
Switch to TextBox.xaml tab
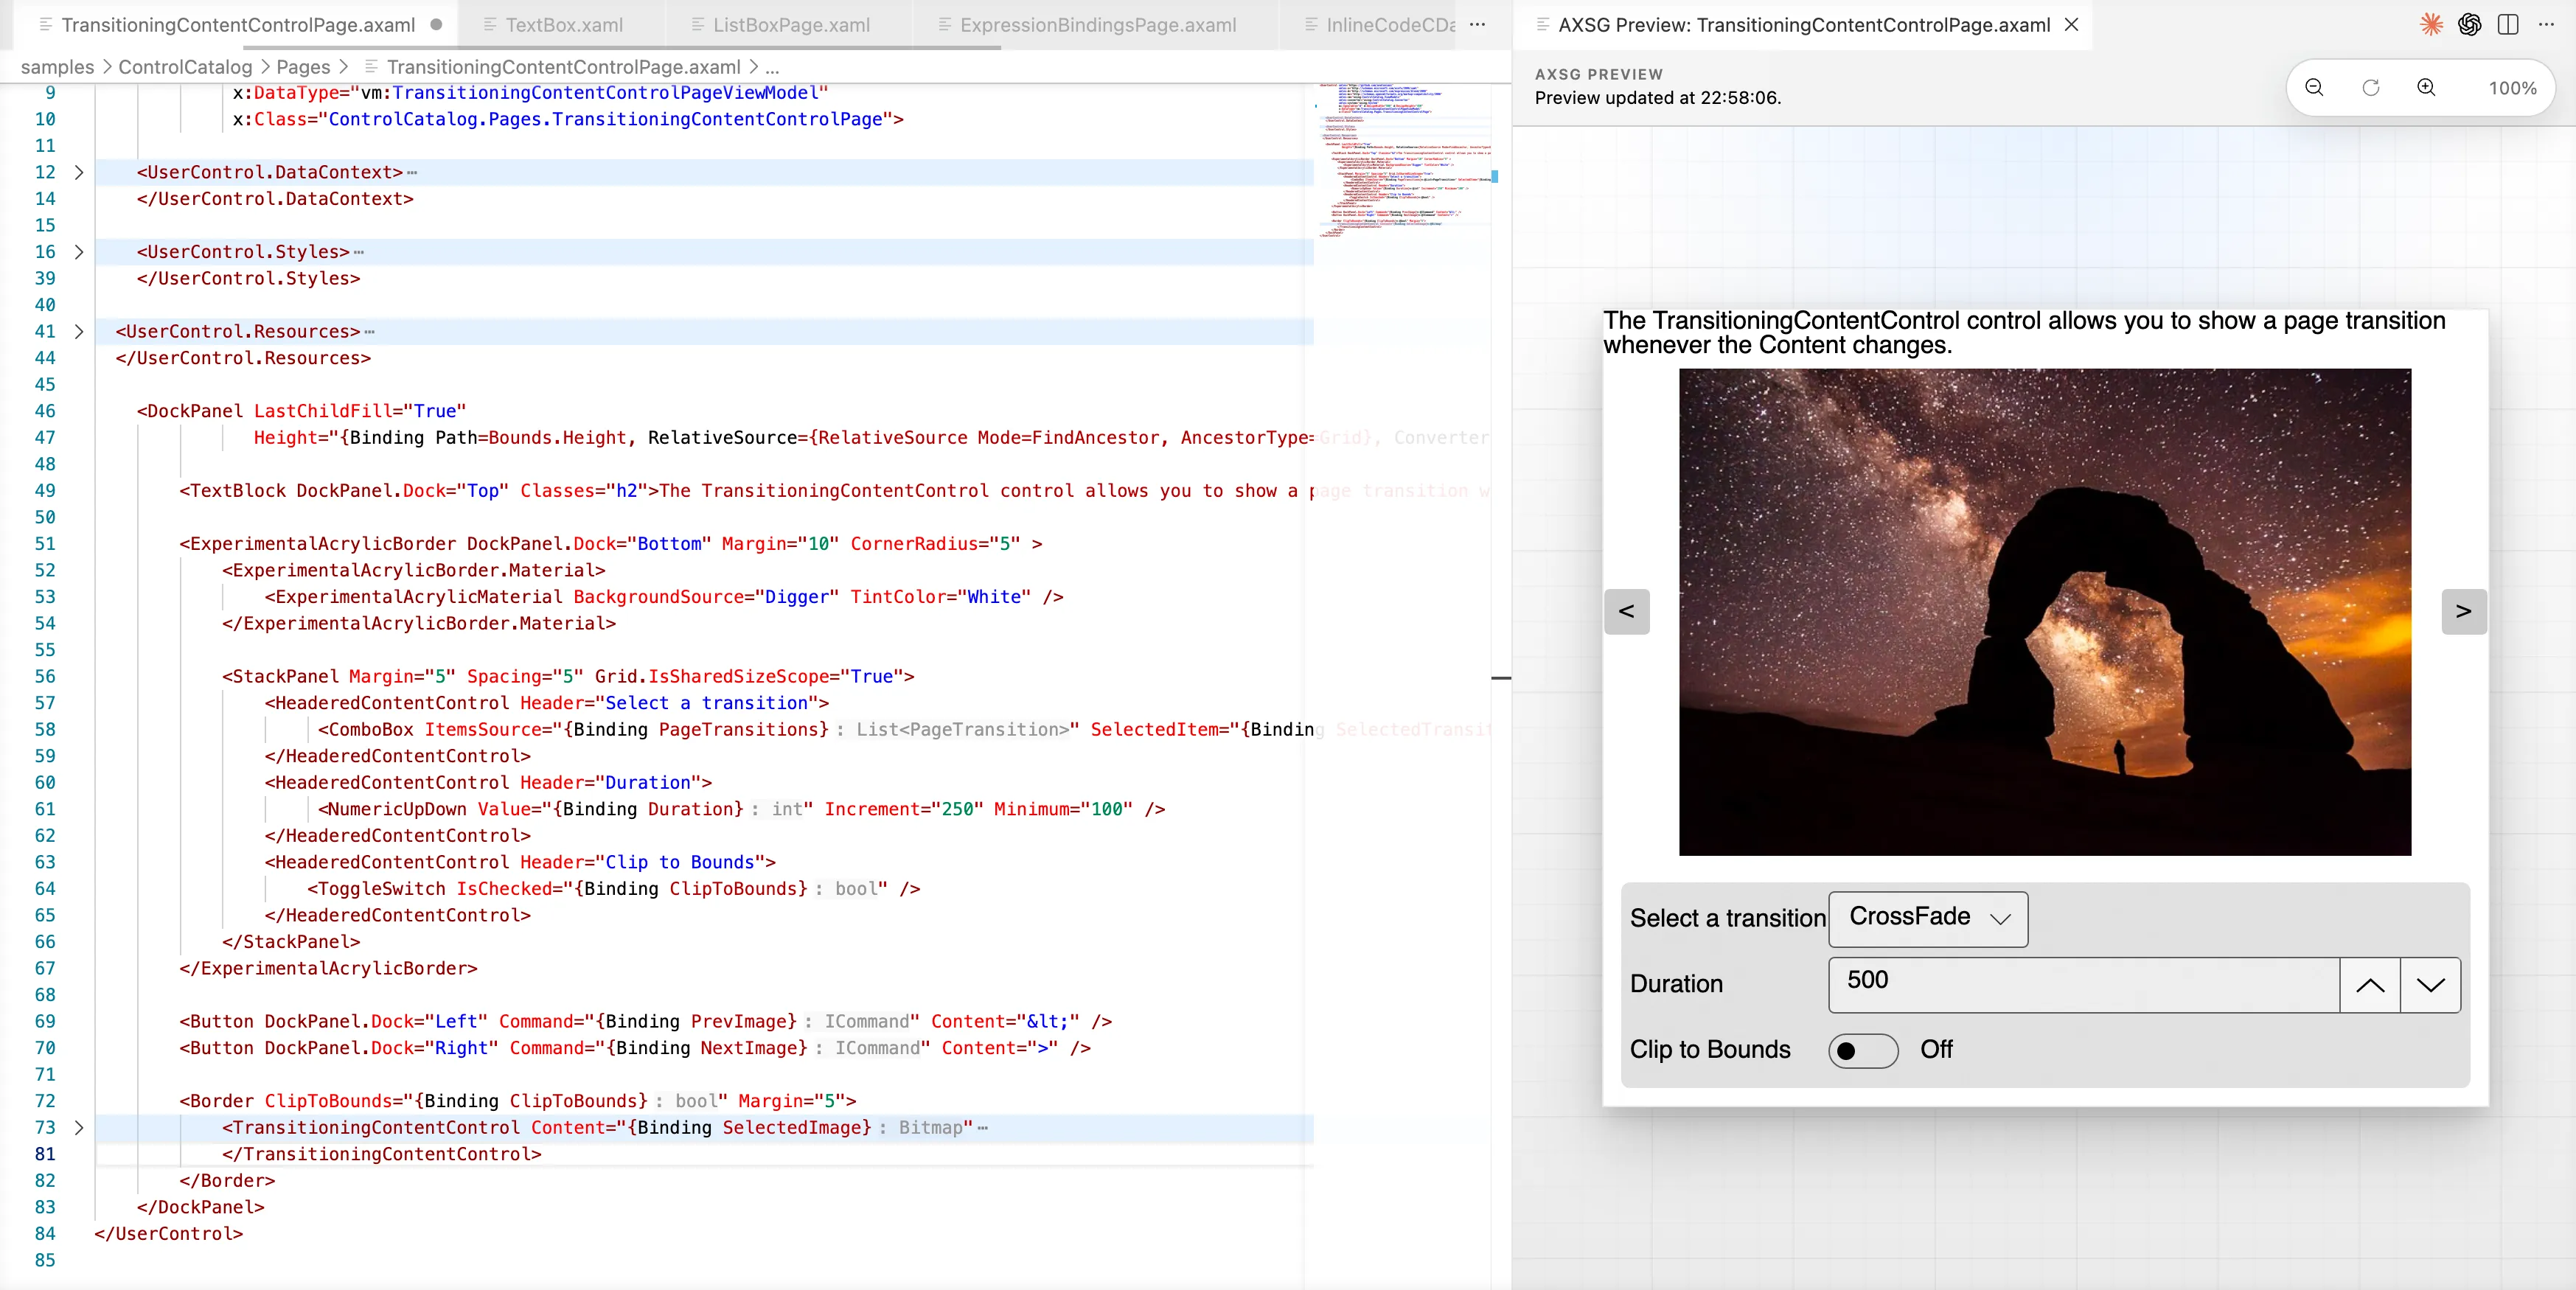pos(563,25)
